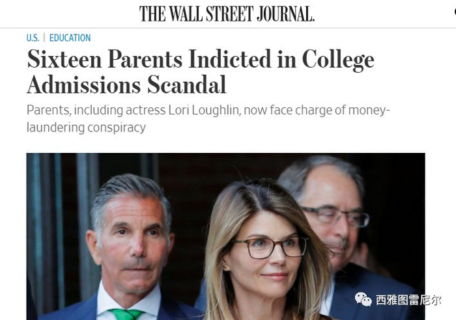Click the WeChat logo watermark icon
The width and height of the screenshot is (456, 320).
(x=363, y=299)
